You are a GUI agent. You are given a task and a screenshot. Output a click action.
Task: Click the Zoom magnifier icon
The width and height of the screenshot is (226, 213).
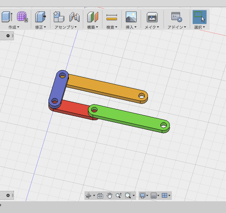click(119, 196)
